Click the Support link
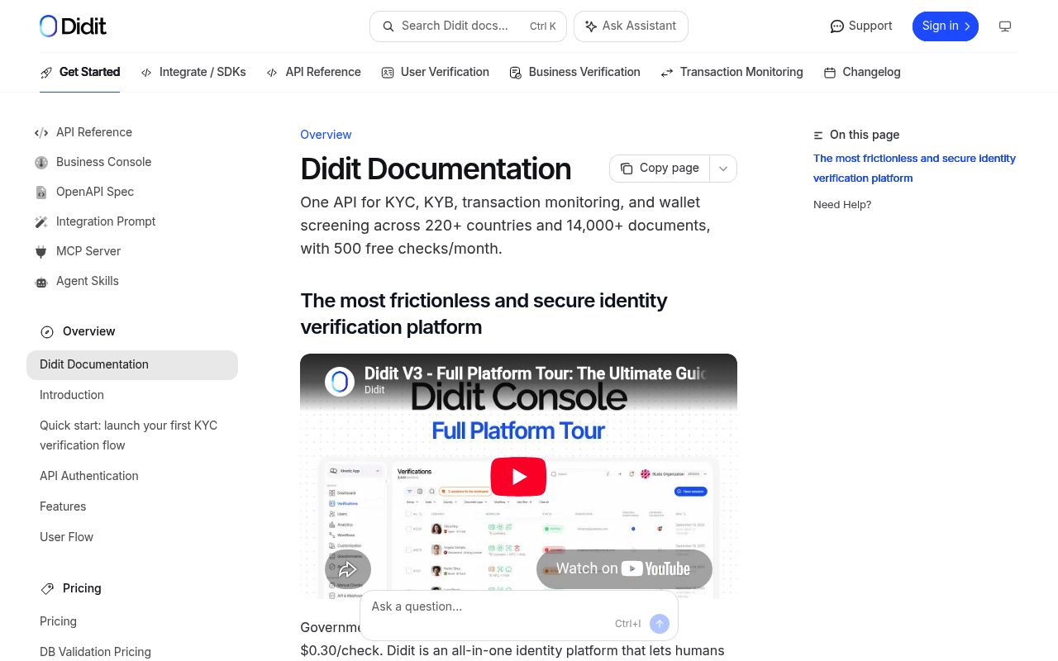1058x661 pixels. point(861,26)
